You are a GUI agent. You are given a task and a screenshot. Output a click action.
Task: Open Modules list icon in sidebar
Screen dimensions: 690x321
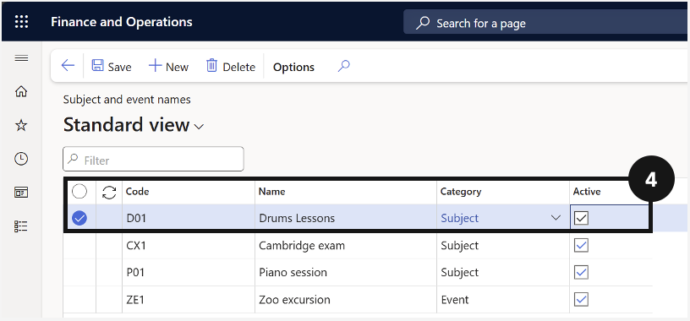coord(21,226)
